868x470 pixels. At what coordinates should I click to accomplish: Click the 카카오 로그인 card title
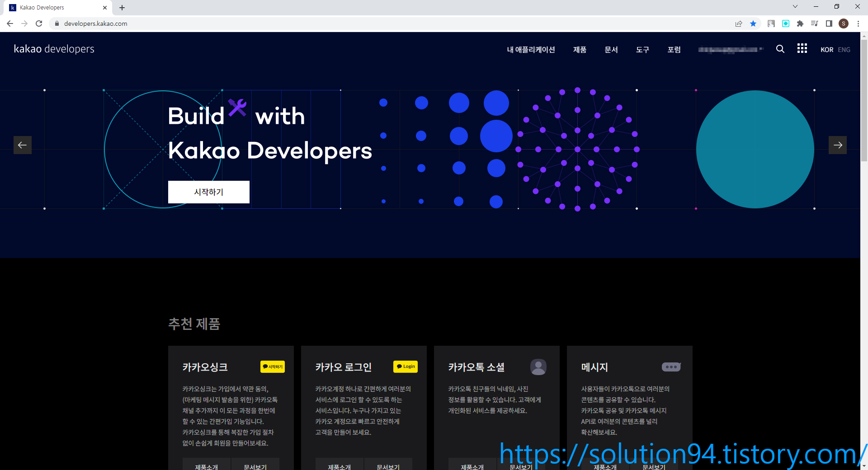(x=343, y=367)
